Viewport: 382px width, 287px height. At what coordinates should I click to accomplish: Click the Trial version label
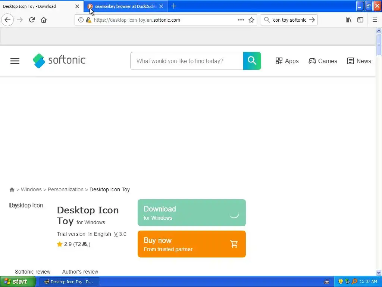point(71,234)
